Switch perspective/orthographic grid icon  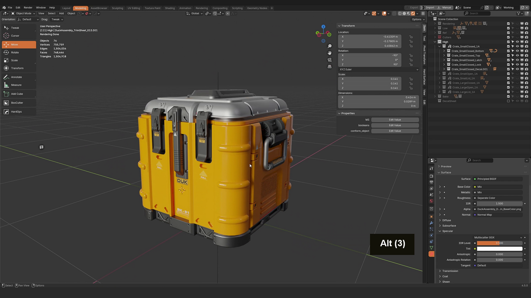point(330,66)
